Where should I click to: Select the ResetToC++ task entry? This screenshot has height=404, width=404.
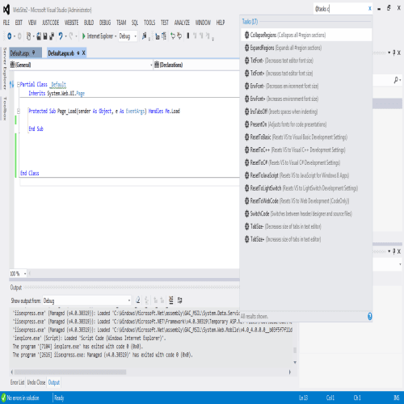(306, 149)
